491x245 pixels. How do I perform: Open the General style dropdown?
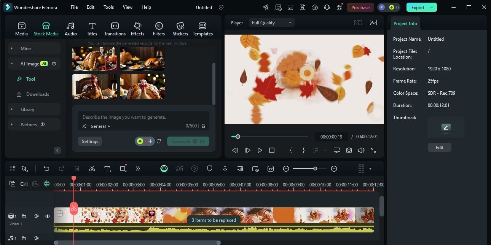point(100,126)
